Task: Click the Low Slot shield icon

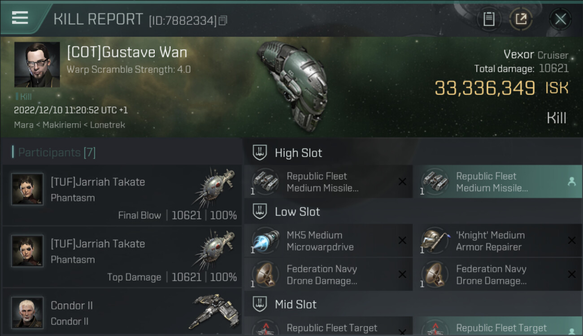Action: click(x=260, y=211)
